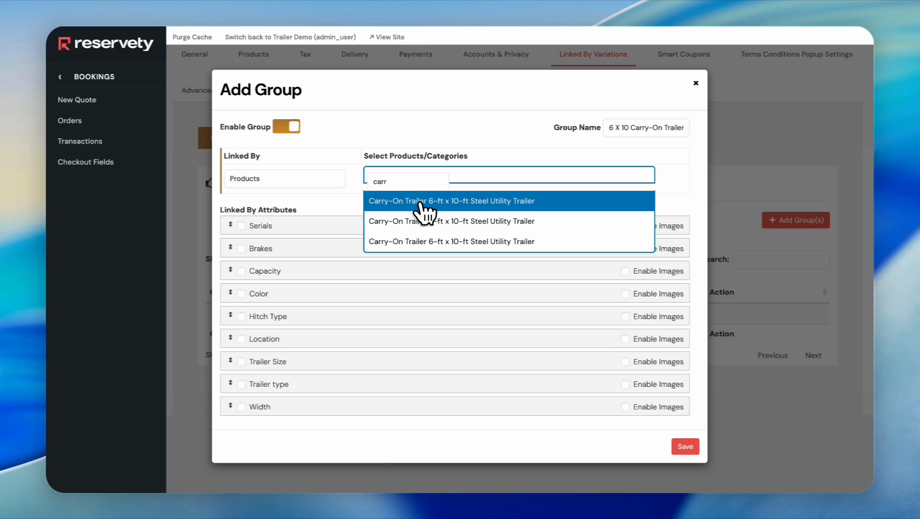The image size is (920, 519).
Task: Select the drag handle beside Color
Action: (230, 292)
